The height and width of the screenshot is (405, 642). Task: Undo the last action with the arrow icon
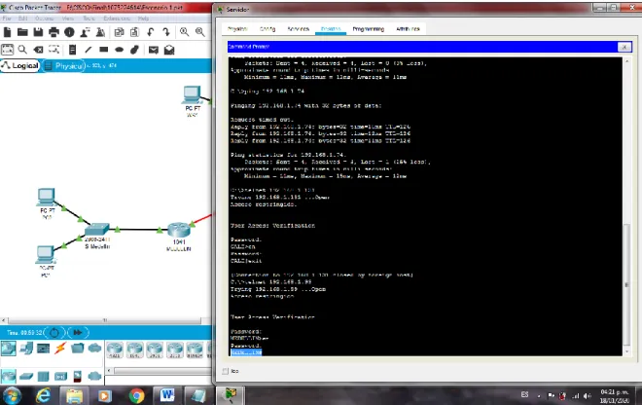point(150,32)
